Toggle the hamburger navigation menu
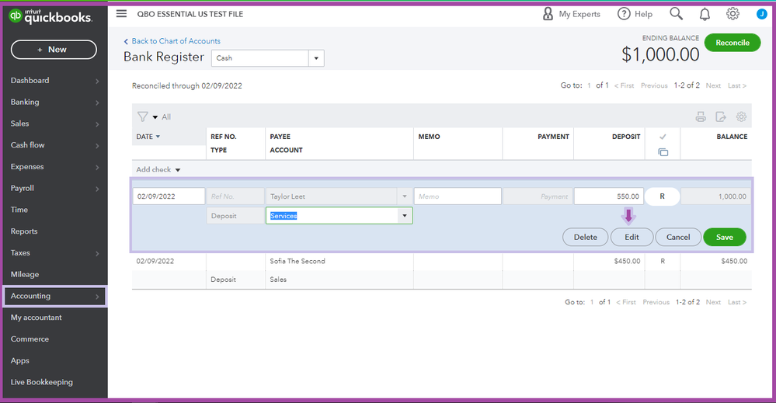The height and width of the screenshot is (403, 776). (x=121, y=14)
